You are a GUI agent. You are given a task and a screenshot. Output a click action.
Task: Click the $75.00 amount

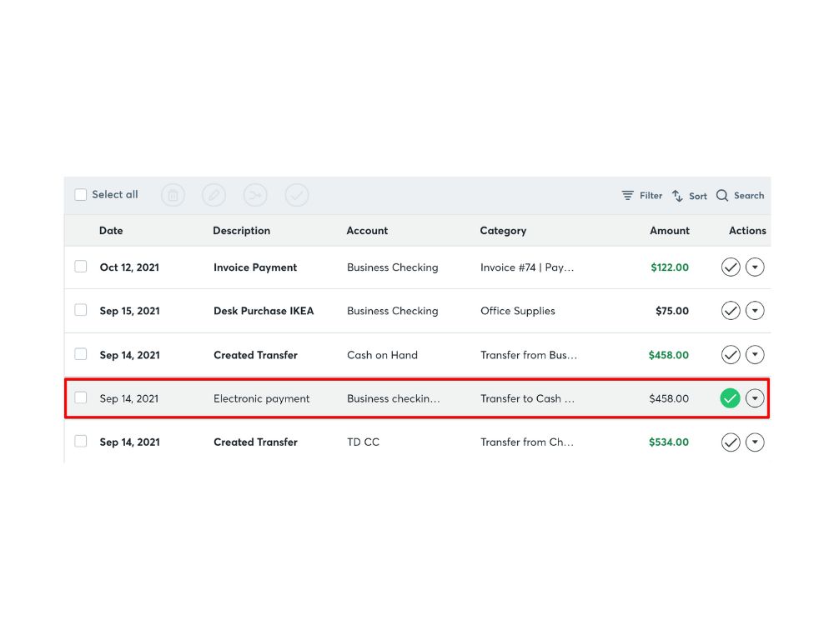click(x=672, y=311)
